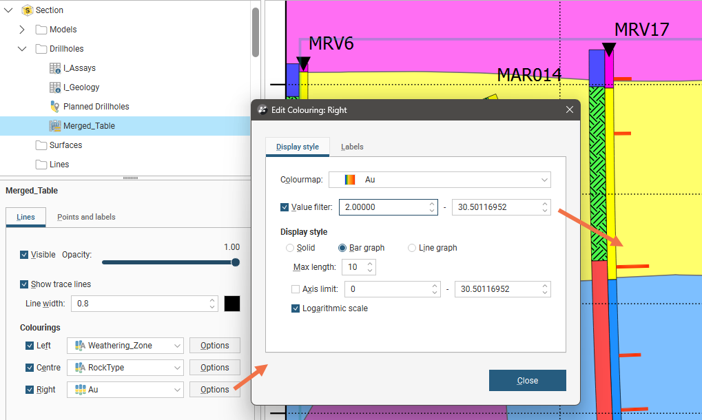The width and height of the screenshot is (702, 420).
Task: Open the Centre RockType colouring dropdown
Action: [125, 368]
